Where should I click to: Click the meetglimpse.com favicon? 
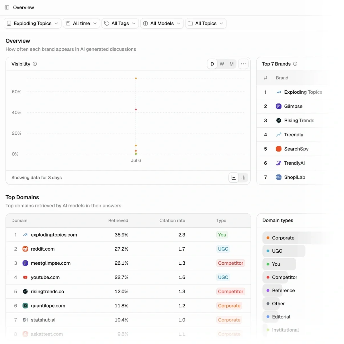coord(25,263)
